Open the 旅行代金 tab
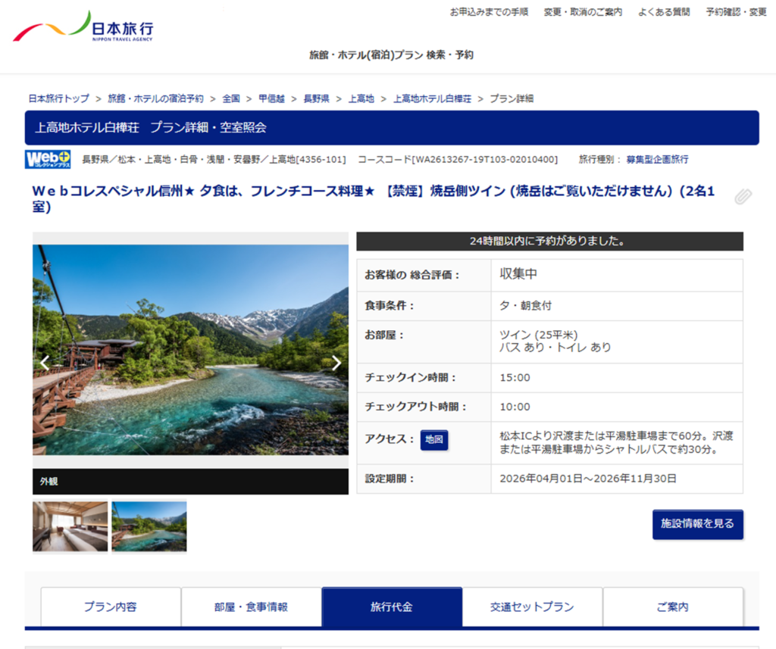The height and width of the screenshot is (649, 776). [392, 607]
